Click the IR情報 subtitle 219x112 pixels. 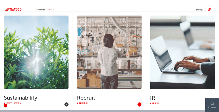click(155, 103)
